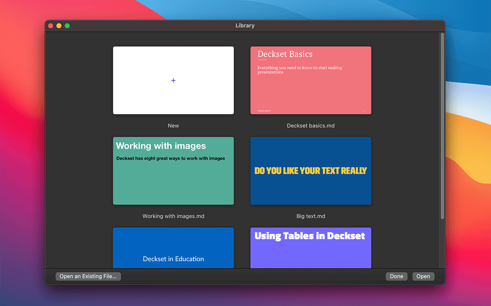Click the 'Deckset basics.md' file name
The image size is (491, 306).
point(311,126)
